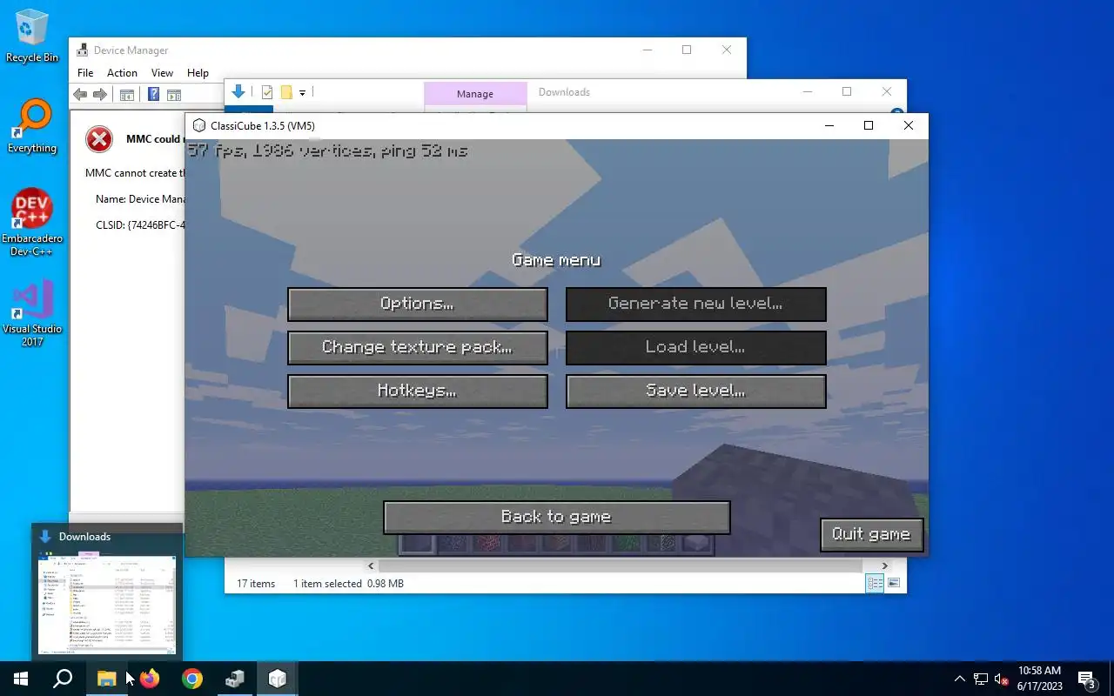The image size is (1114, 696).
Task: Select the Manage tab in Downloads window
Action: pyautogui.click(x=475, y=94)
